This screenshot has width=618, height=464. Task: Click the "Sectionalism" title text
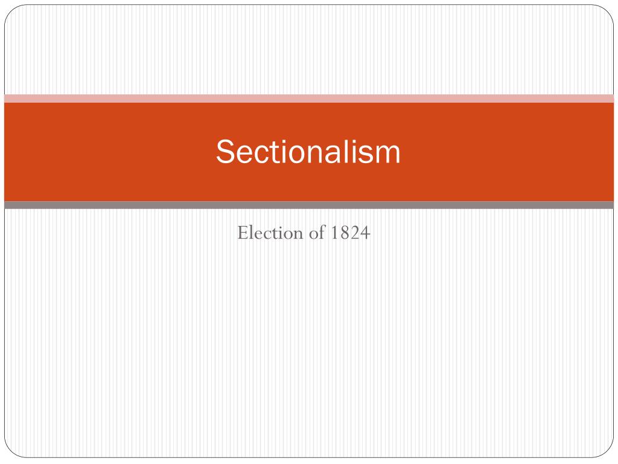(x=308, y=152)
